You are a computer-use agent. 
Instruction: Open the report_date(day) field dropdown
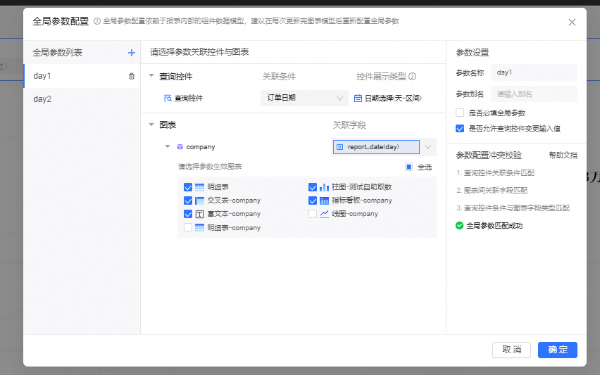coord(426,147)
